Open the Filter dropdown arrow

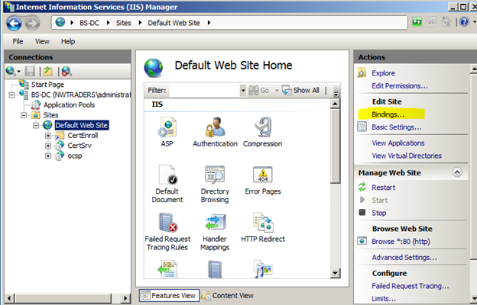(243, 91)
